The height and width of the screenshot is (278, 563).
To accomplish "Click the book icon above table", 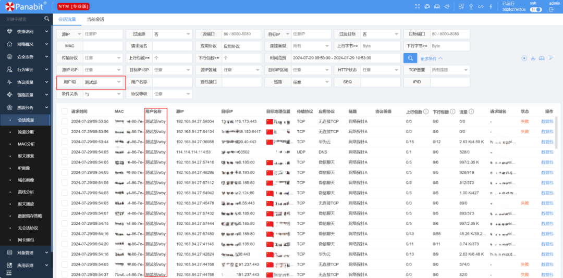I will click(542, 58).
